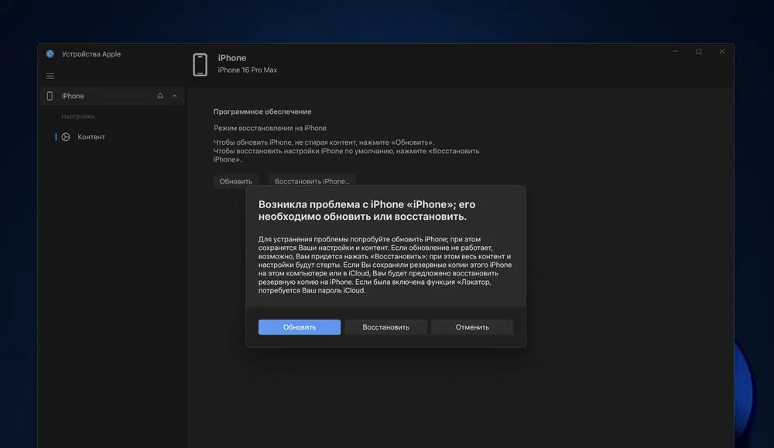Click the Устройства Apple title text
Image resolution: width=774 pixels, height=448 pixels.
click(91, 54)
